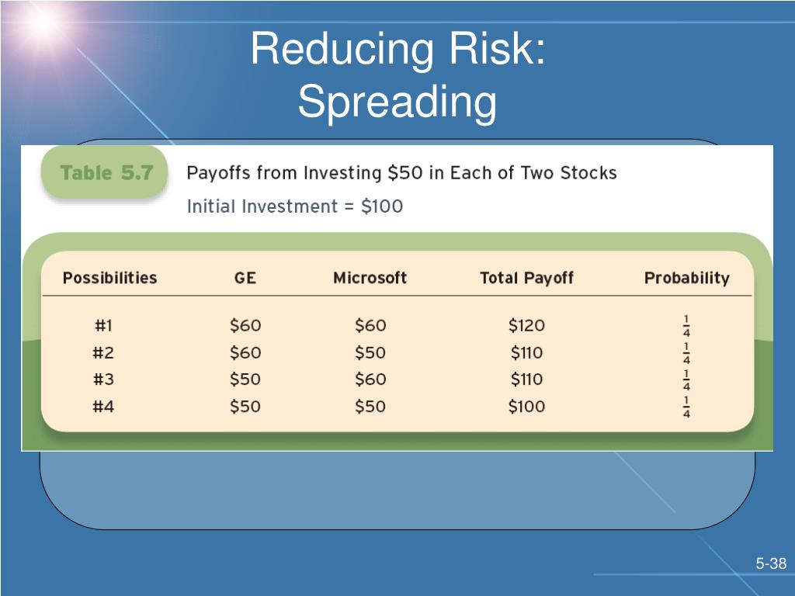Click the 1/4 probability fraction in row #4
The height and width of the screenshot is (596, 795).
(x=686, y=407)
